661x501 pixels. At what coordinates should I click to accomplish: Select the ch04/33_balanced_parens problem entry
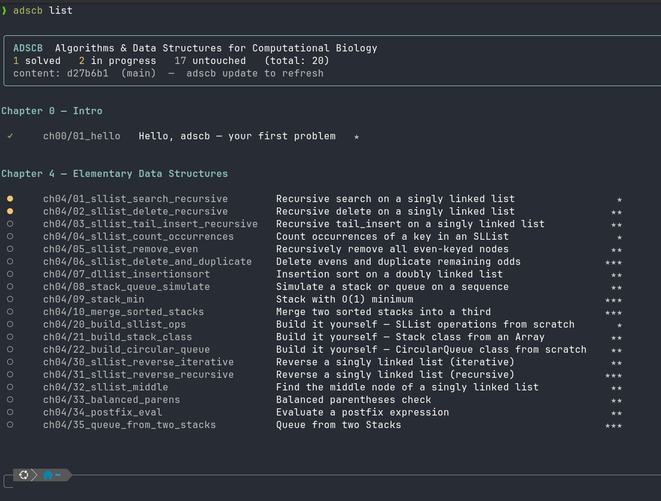coord(111,399)
